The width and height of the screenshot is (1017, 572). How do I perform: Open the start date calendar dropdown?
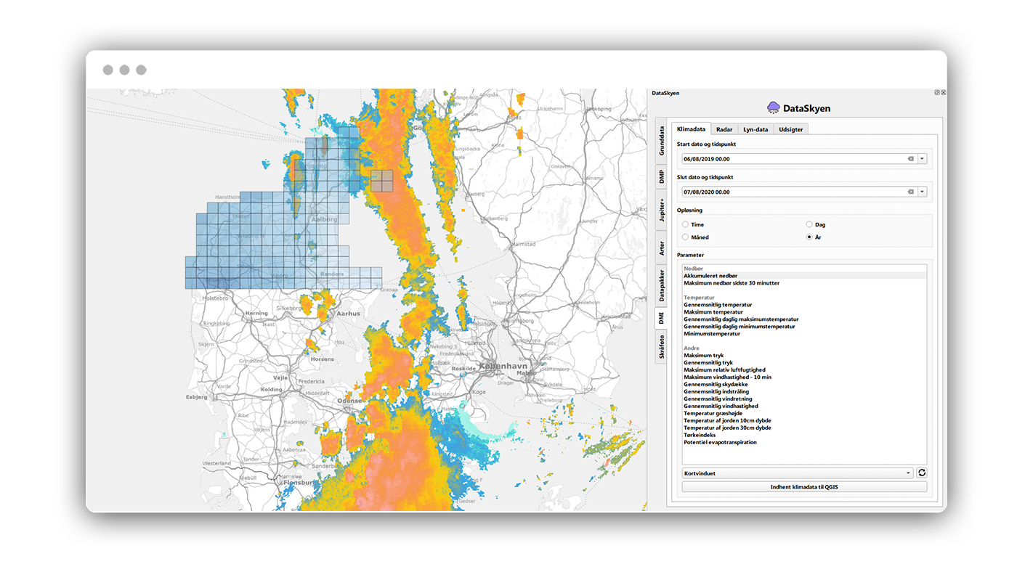click(x=922, y=158)
